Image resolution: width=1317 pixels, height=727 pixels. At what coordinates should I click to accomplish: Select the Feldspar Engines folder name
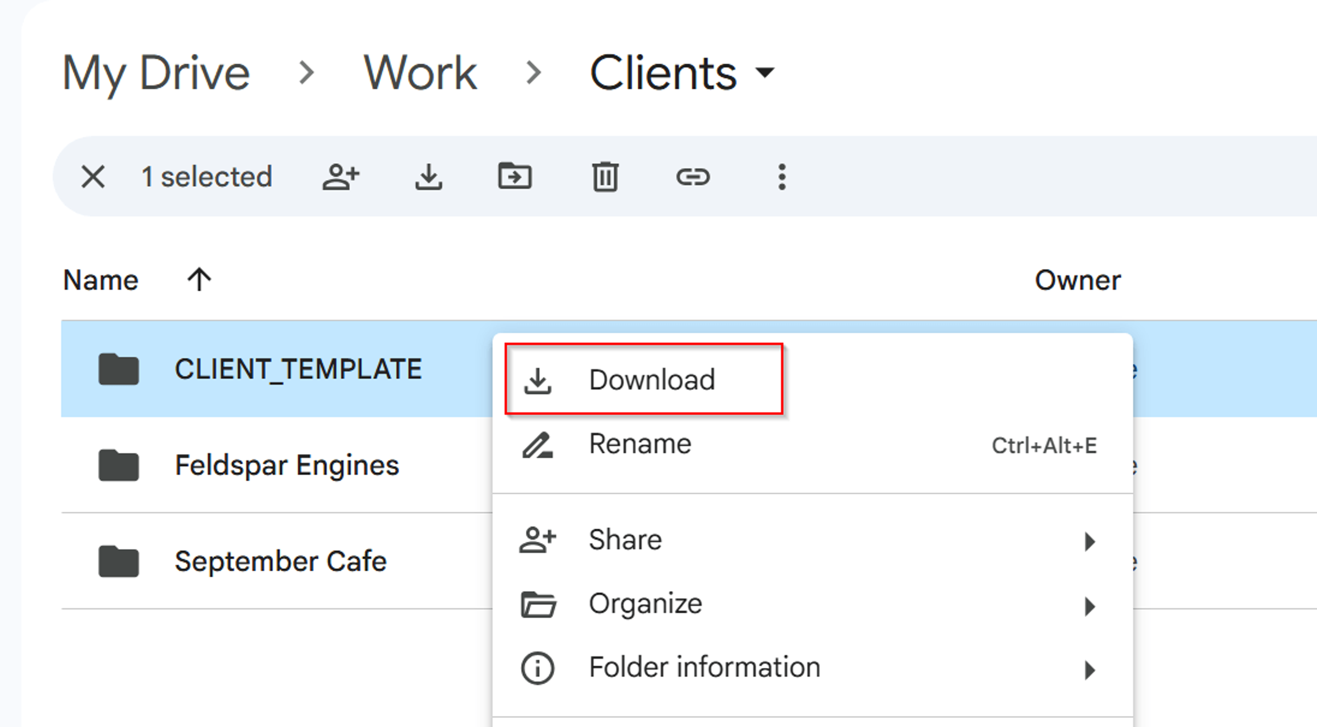tap(287, 466)
